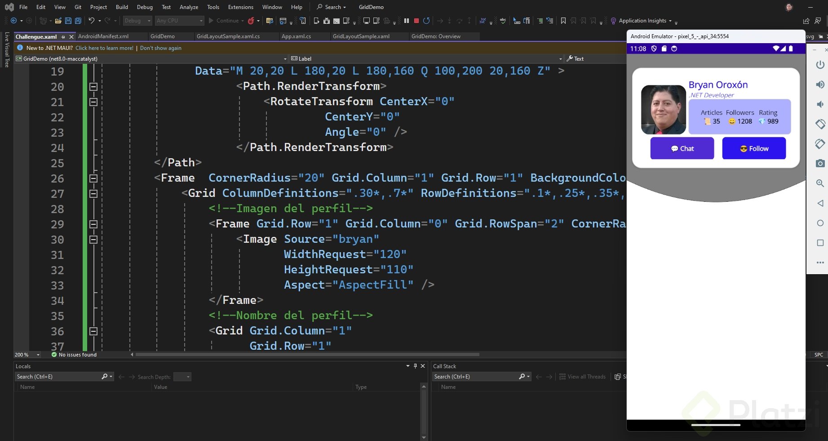Switch to the AndroidManifest.xml tab
This screenshot has width=828, height=441.
[103, 36]
